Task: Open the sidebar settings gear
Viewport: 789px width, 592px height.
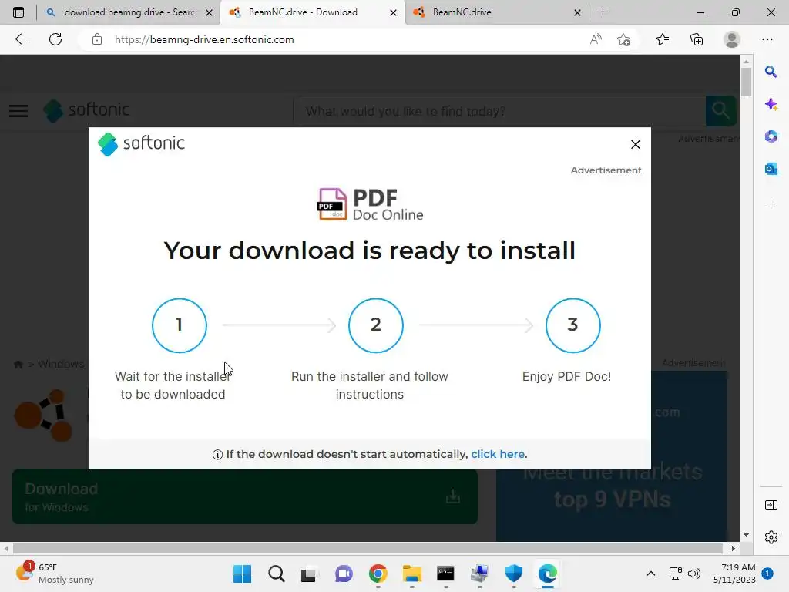Action: tap(771, 537)
